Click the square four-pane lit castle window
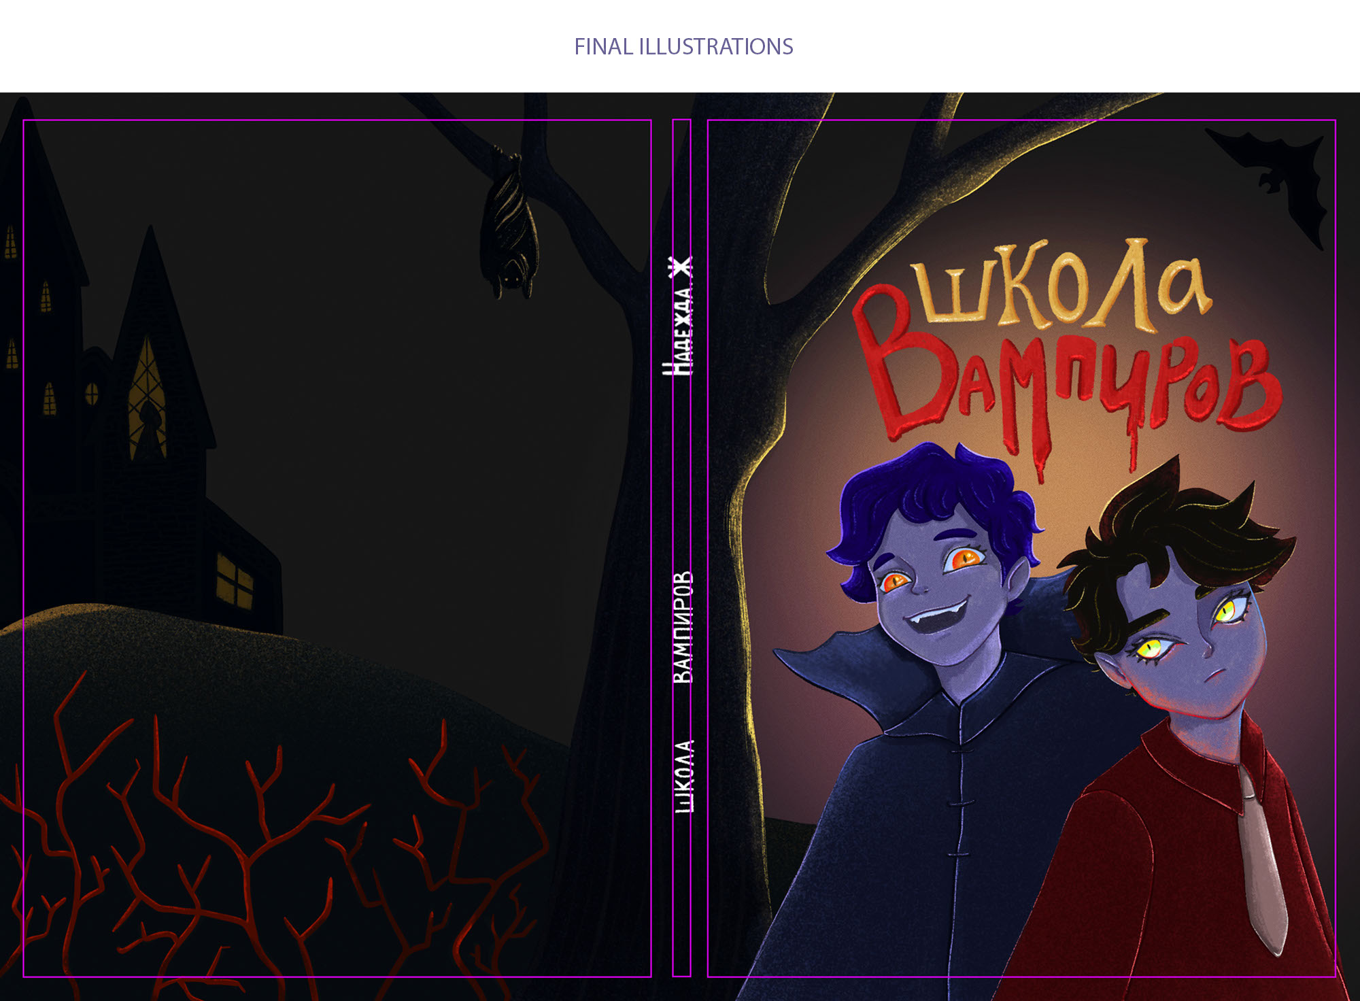Viewport: 1360px width, 1001px height. pos(235,579)
